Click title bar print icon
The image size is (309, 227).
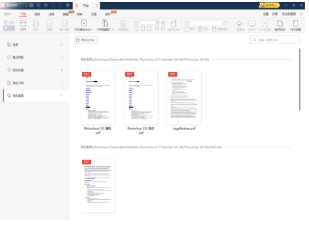tap(46, 5)
